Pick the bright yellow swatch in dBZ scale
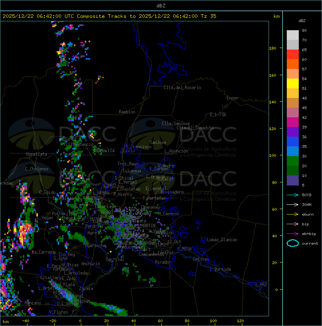The height and width of the screenshot is (326, 322). click(293, 84)
